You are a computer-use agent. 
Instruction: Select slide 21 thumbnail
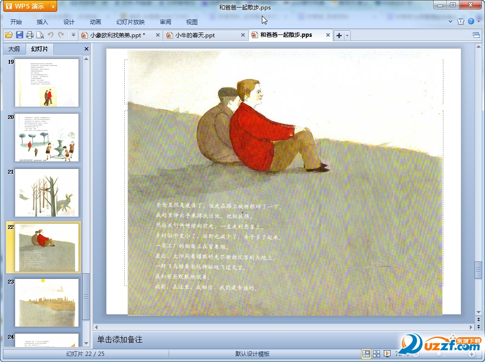(x=47, y=193)
